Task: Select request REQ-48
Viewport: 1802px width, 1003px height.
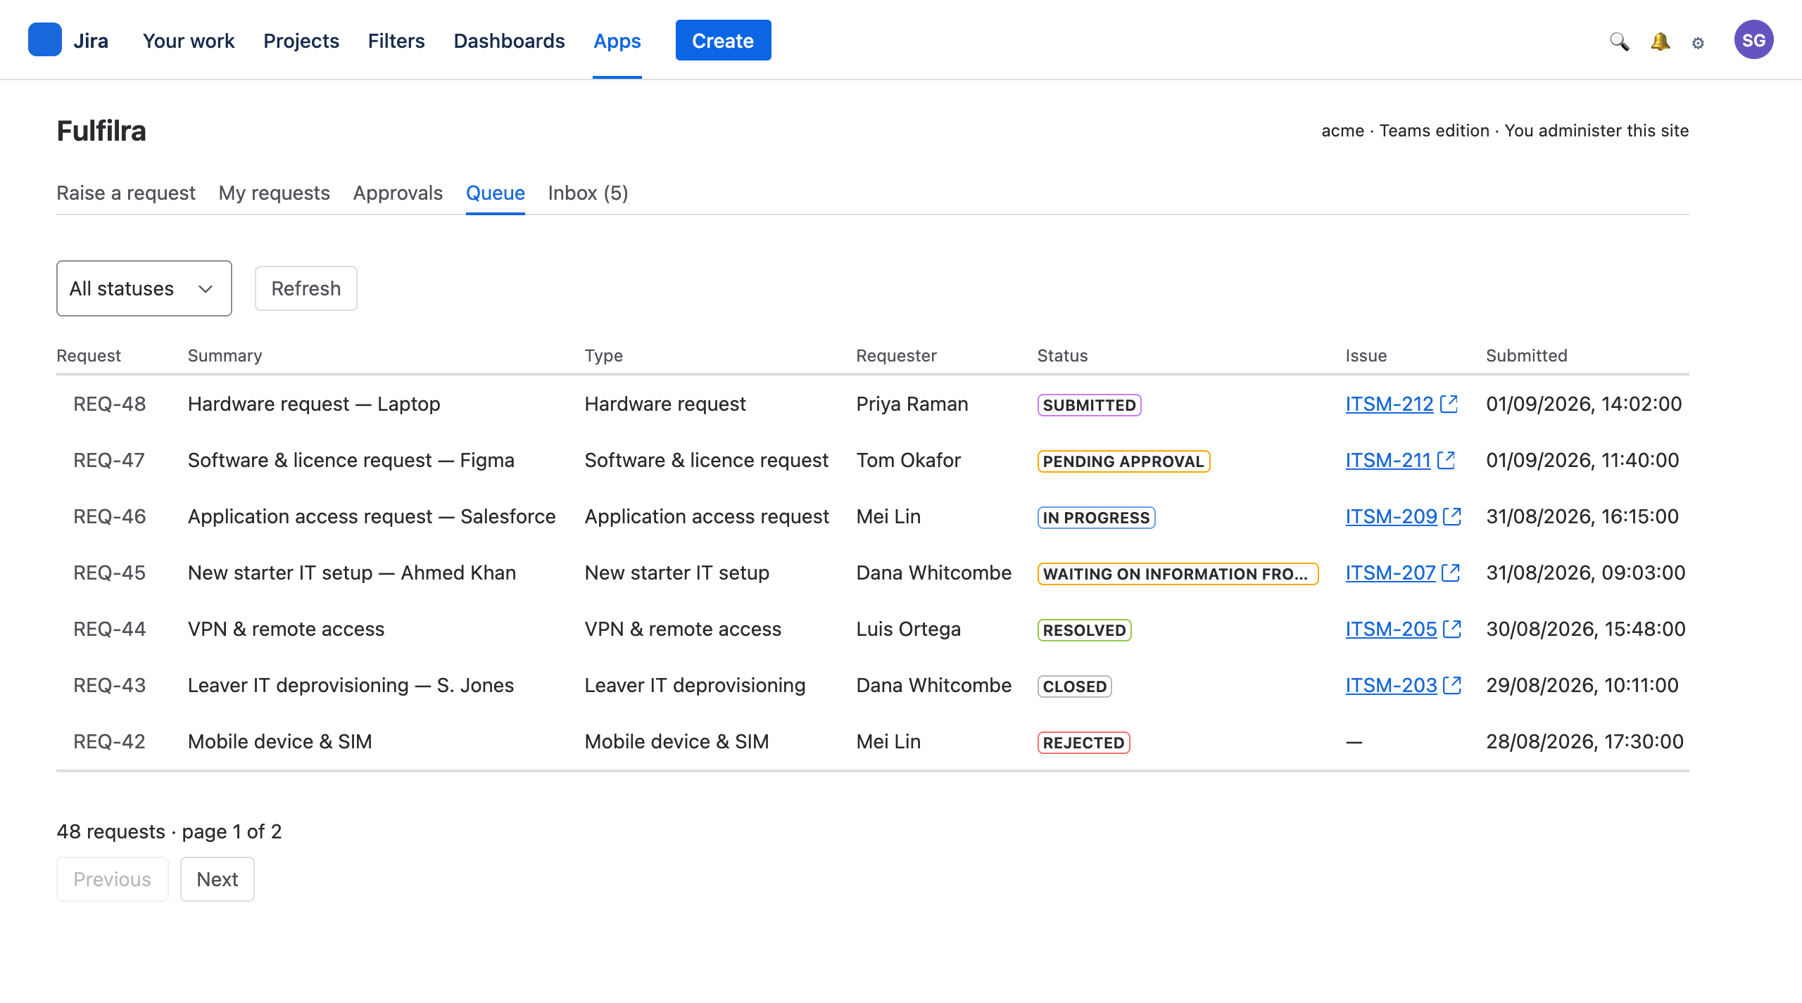Action: click(x=109, y=404)
